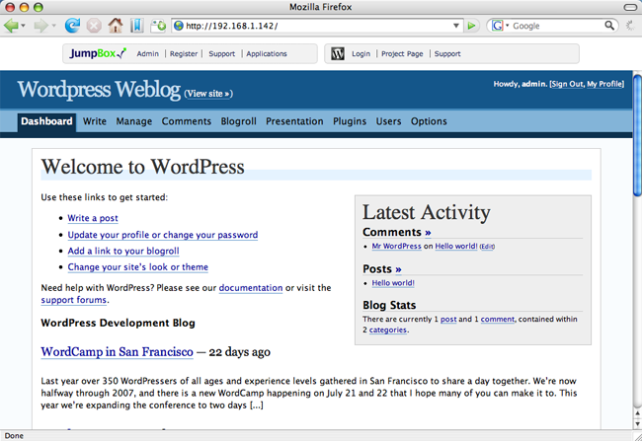Open Hello world! link in Comments section
The height and width of the screenshot is (441, 642).
[456, 246]
